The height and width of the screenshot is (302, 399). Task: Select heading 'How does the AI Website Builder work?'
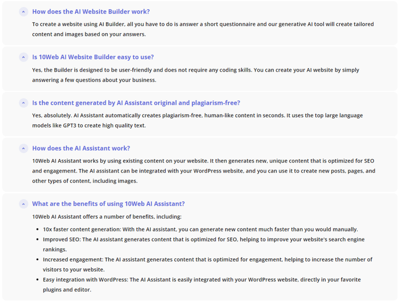[91, 12]
